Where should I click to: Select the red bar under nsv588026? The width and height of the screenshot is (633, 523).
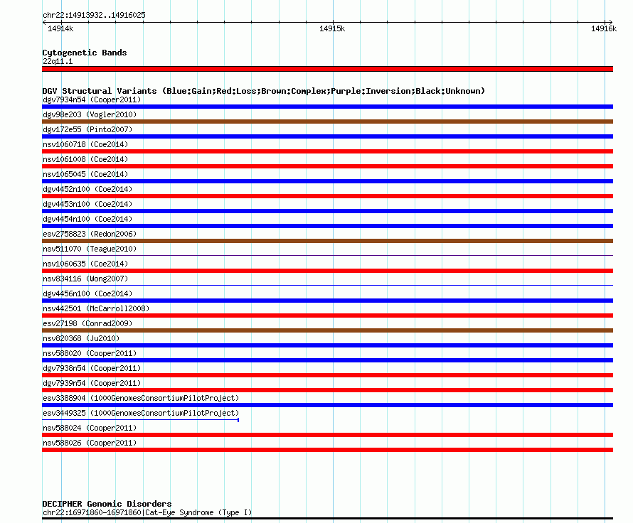click(x=327, y=450)
